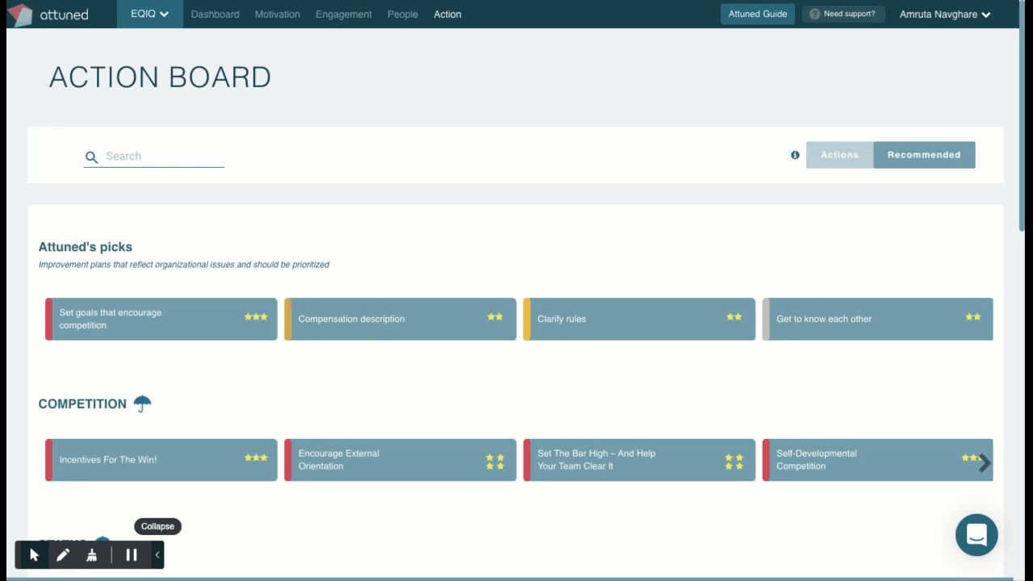Go to Dashboard
Image resolution: width=1033 pixels, height=581 pixels.
(x=215, y=15)
